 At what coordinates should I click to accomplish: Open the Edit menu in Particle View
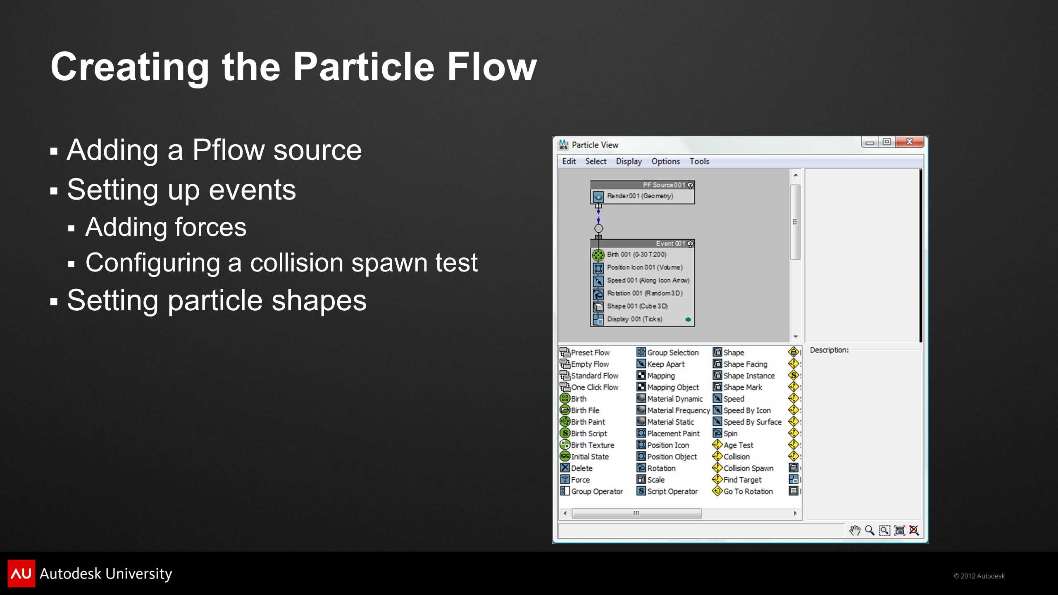[x=569, y=161]
